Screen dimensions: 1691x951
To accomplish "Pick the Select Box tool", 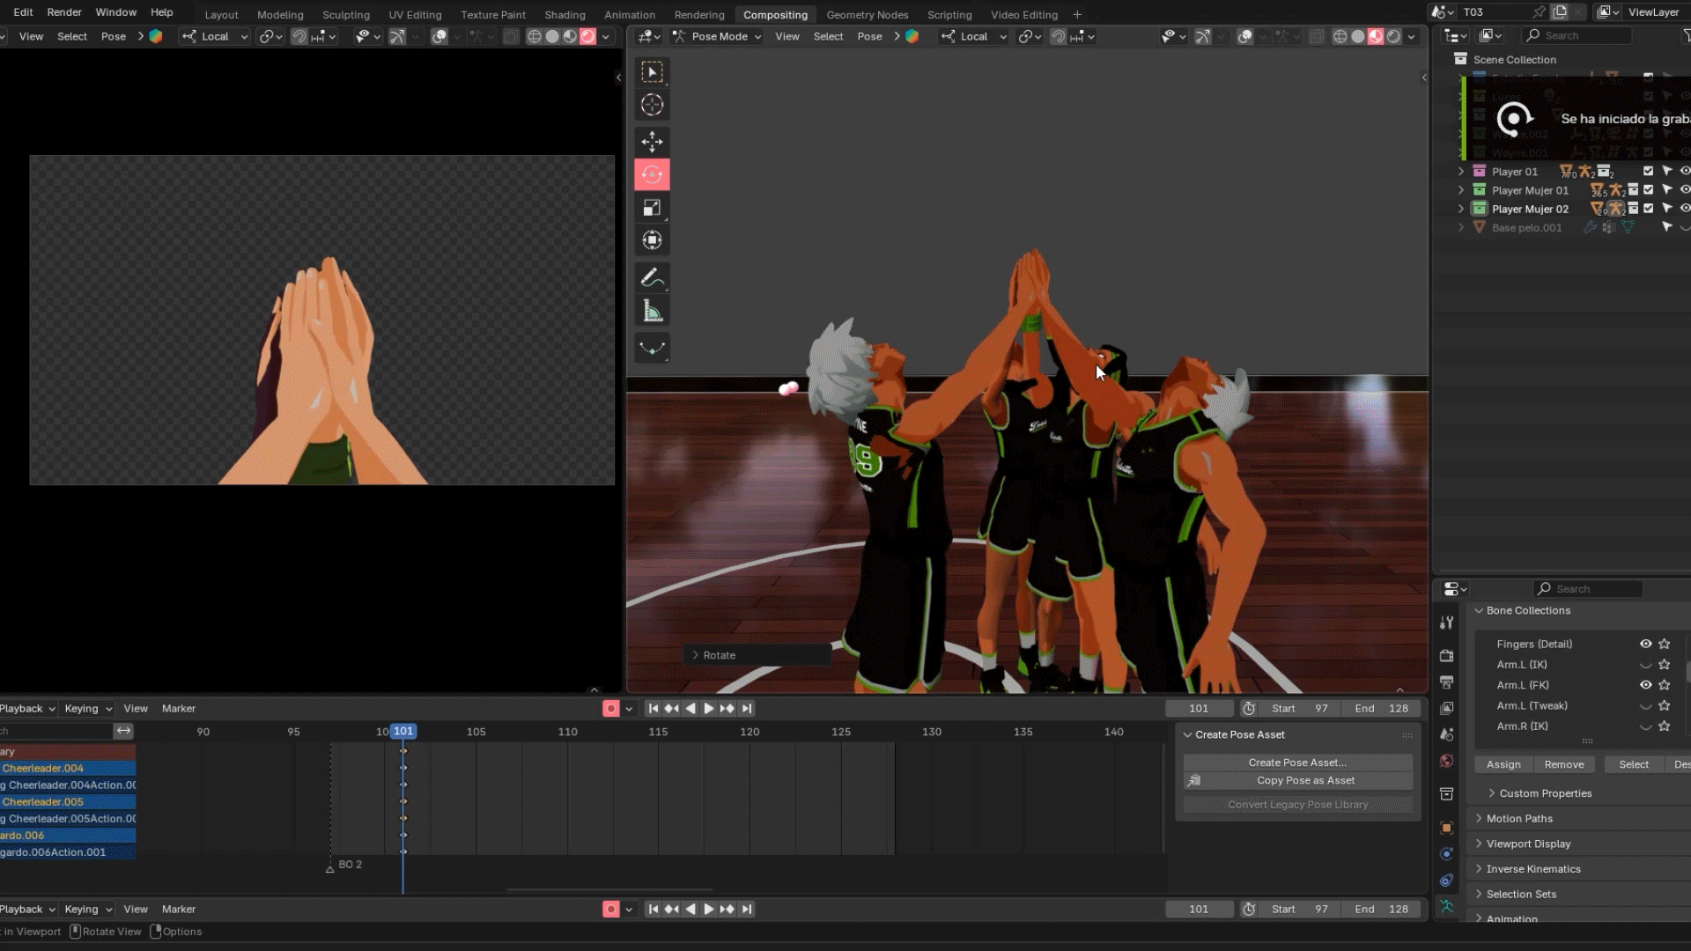I will tap(652, 72).
